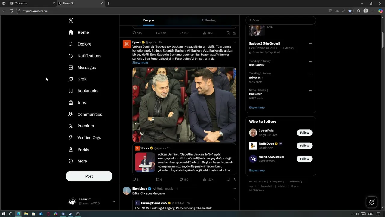Follow Halka Arz Uzmanı
This screenshot has width=385, height=217.
[x=304, y=159]
